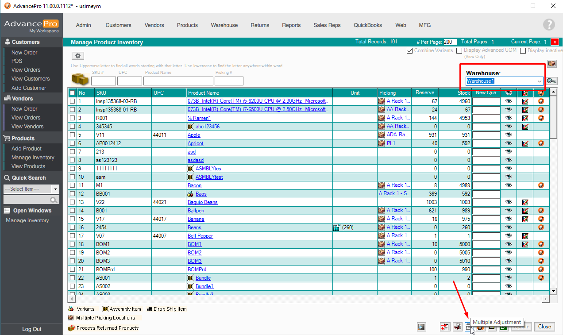Click the Multiple Adjustment icon button
This screenshot has height=335, width=563.
pos(468,327)
